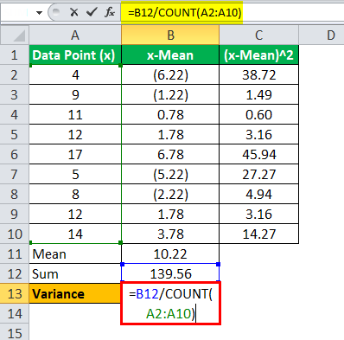The image size is (344, 340).
Task: Click inside the formula bar text
Action: [x=184, y=13]
